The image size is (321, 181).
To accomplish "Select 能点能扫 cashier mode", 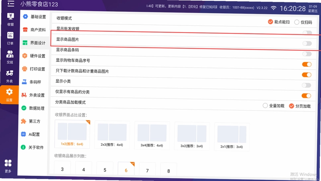I will point(278,22).
